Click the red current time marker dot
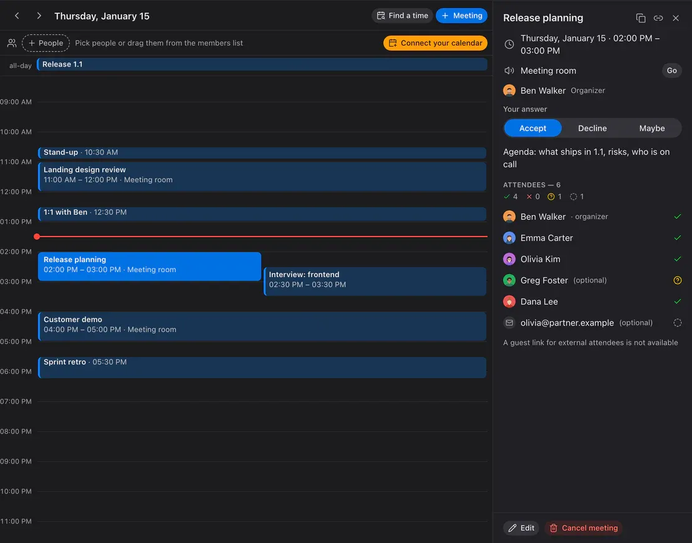 (37, 237)
